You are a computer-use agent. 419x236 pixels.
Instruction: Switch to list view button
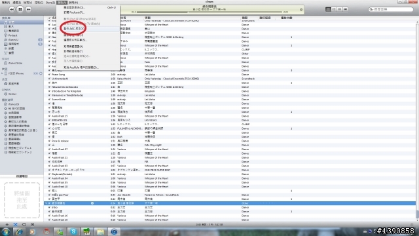[x=328, y=9]
